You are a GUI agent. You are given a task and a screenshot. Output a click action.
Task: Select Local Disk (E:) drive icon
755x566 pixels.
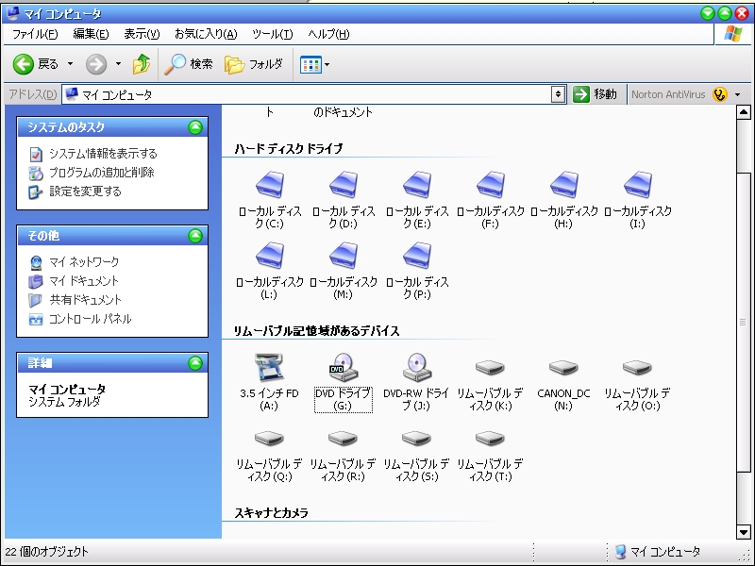tap(417, 185)
